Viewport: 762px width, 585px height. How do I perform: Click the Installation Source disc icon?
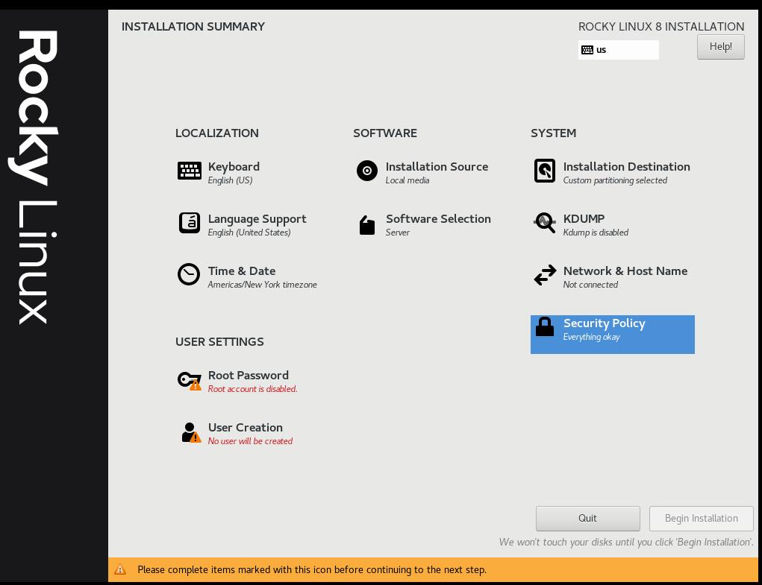point(367,171)
